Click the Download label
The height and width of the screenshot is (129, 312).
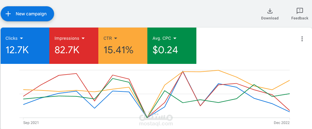270,18
